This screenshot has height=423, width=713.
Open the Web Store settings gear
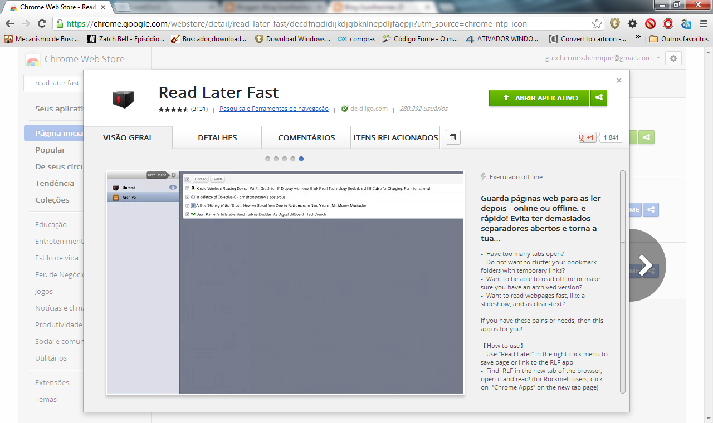[673, 58]
